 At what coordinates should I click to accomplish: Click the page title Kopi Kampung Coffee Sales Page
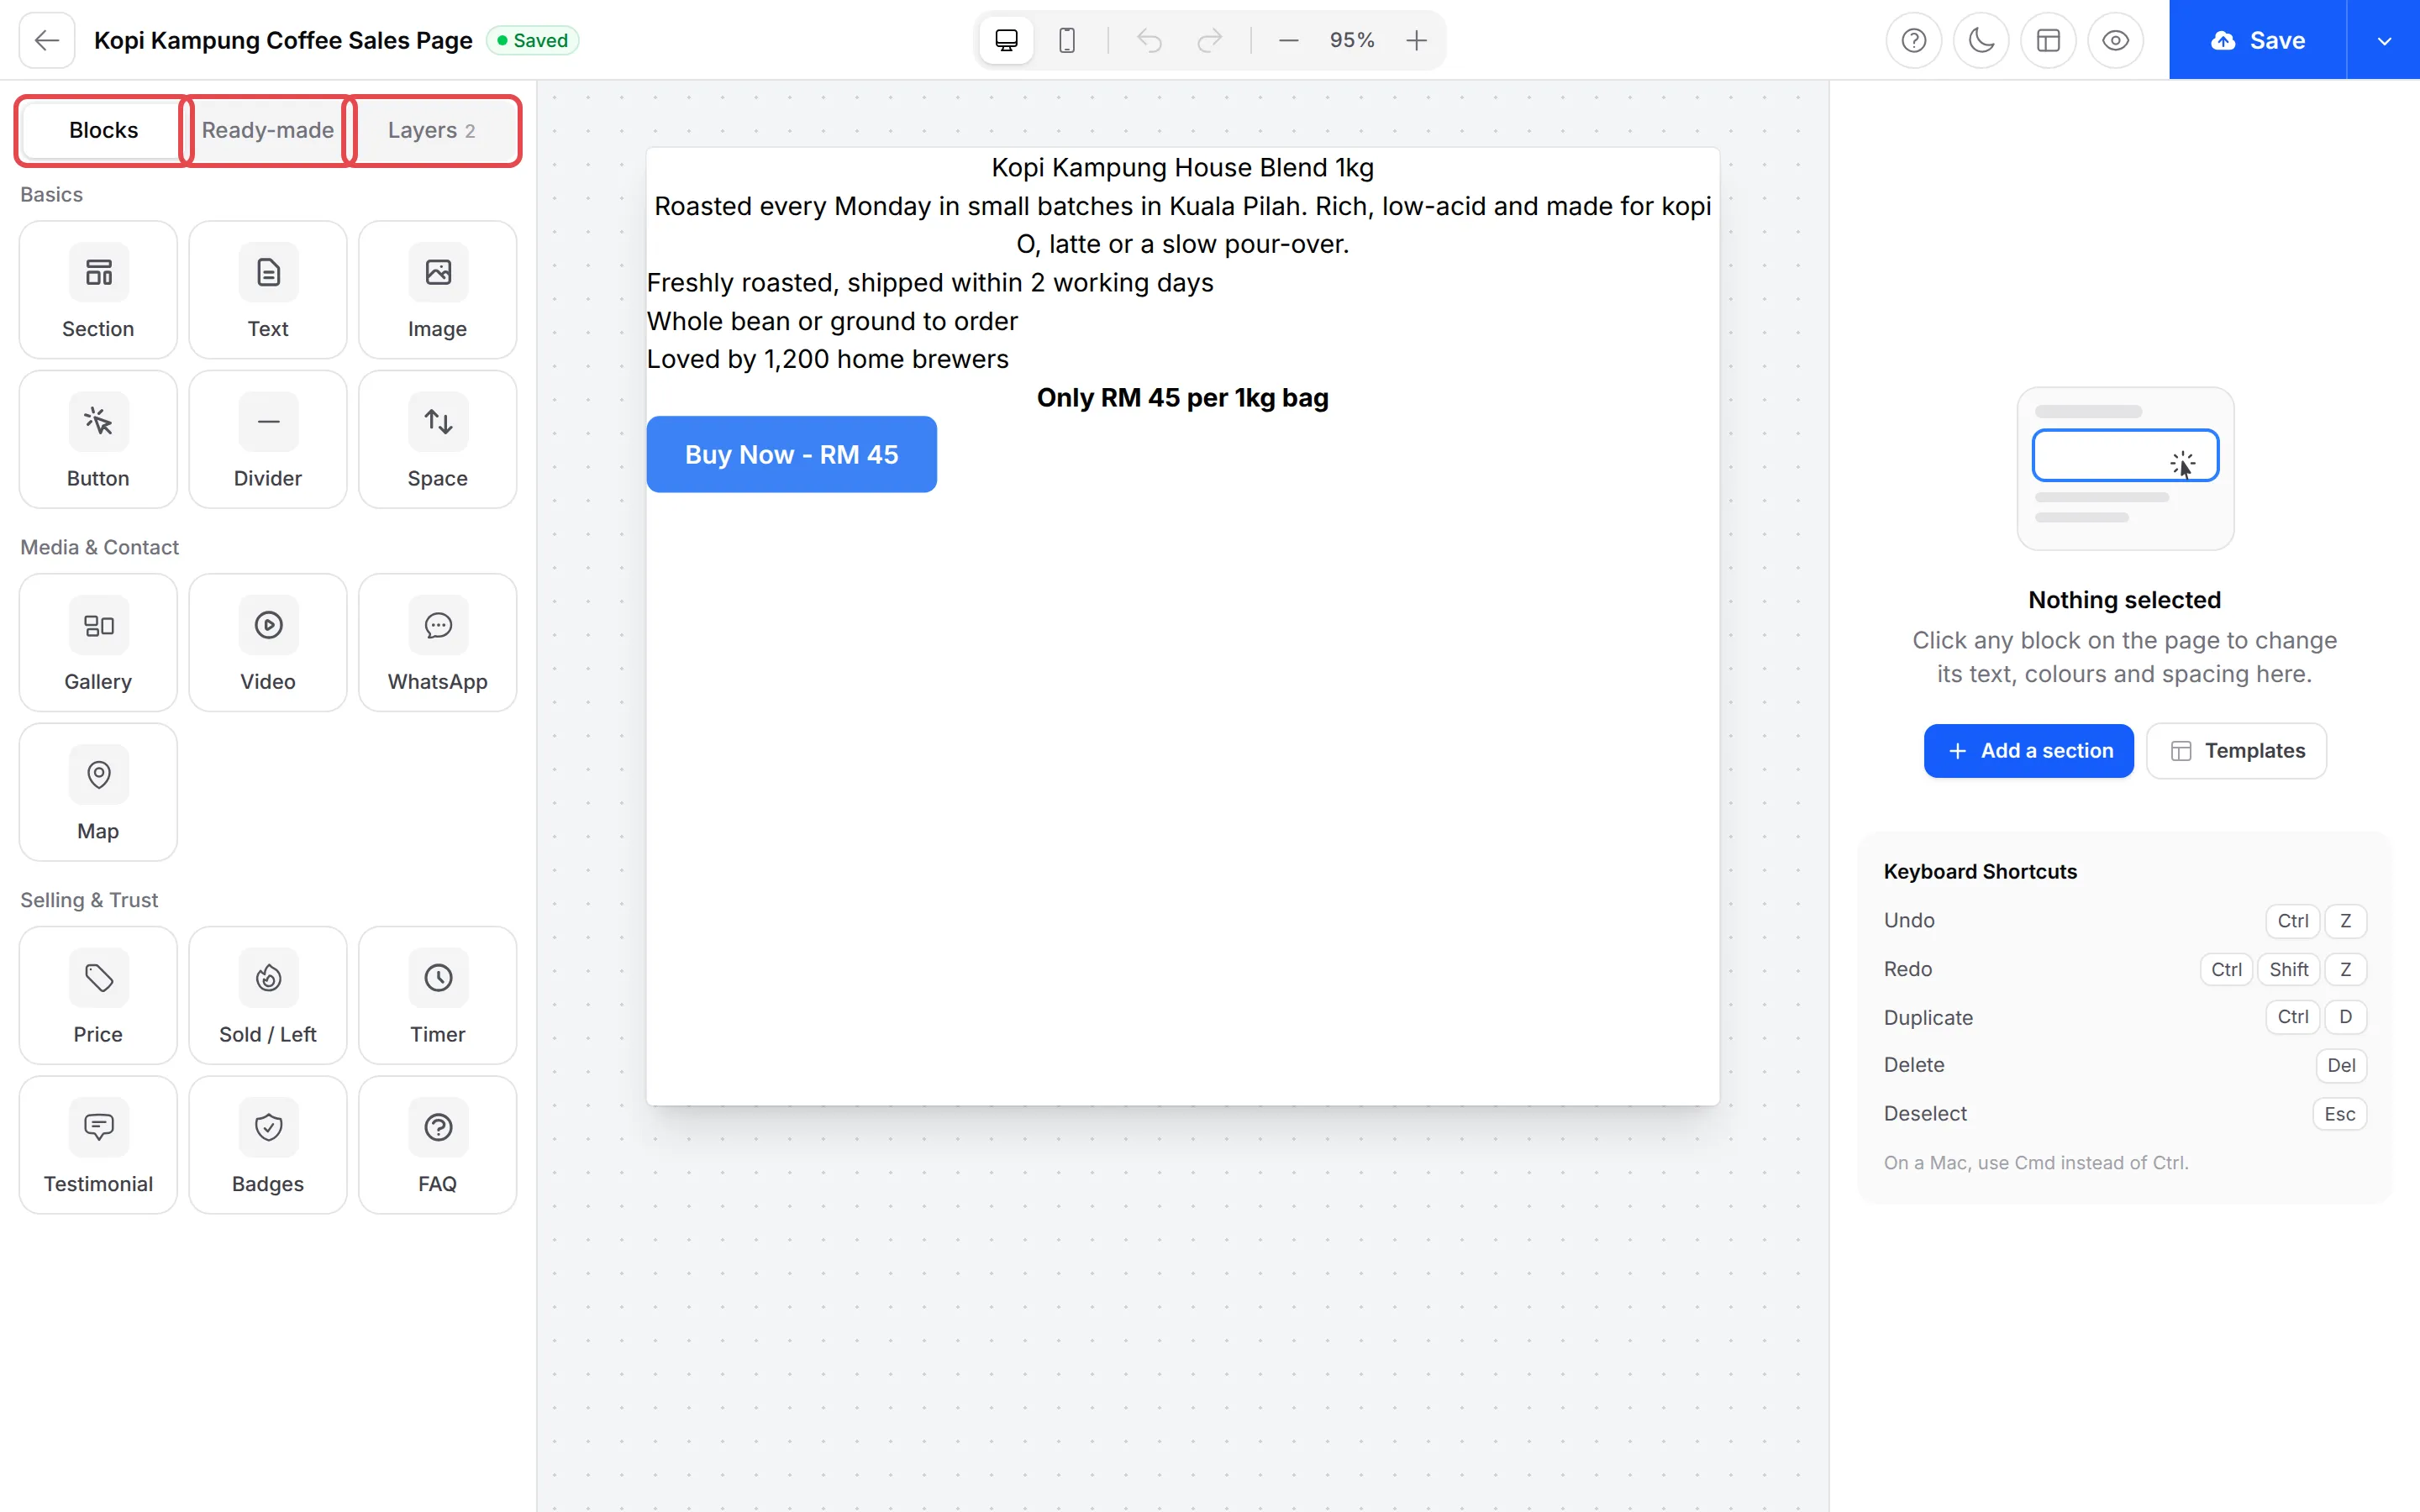click(x=283, y=40)
